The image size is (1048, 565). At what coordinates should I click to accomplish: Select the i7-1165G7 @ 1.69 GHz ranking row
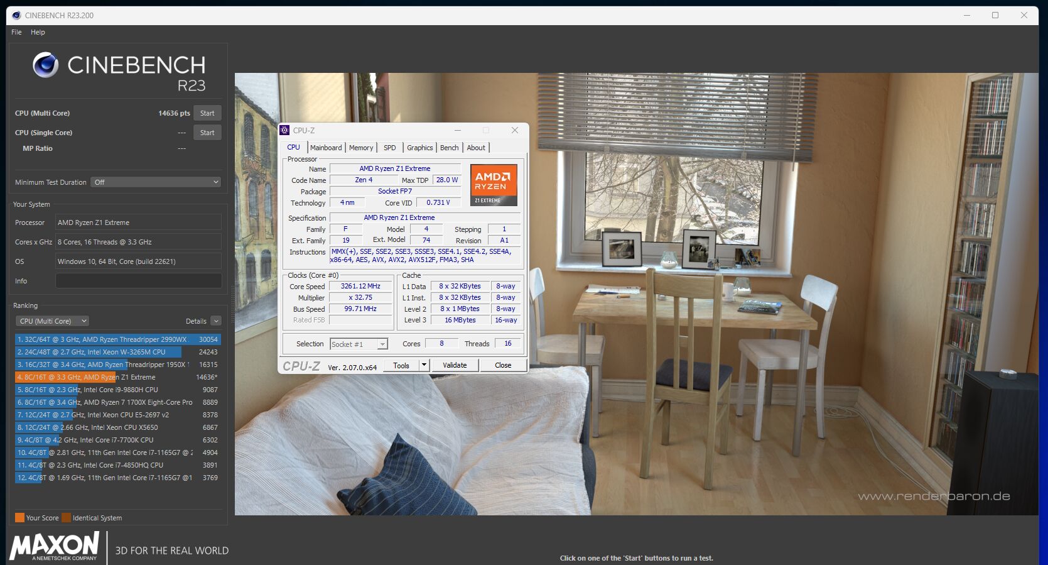[x=117, y=478]
